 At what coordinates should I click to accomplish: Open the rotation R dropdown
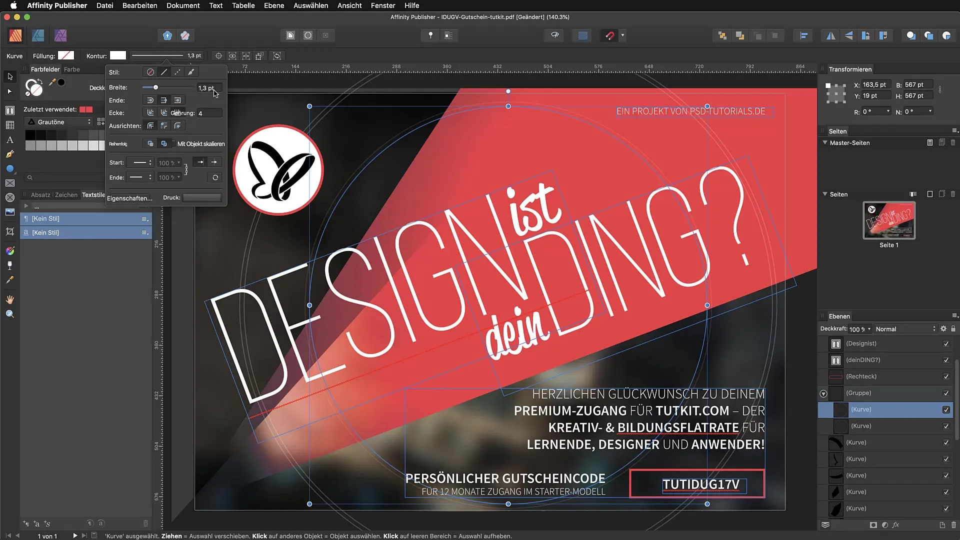(x=888, y=111)
